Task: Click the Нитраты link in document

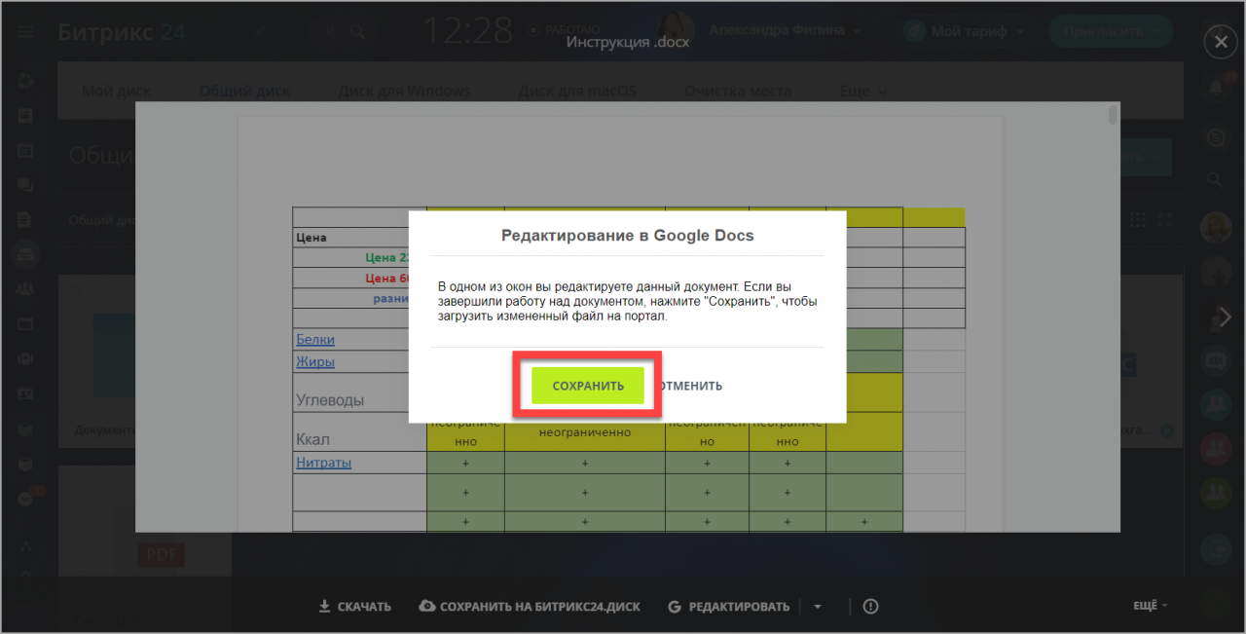Action: pos(324,463)
